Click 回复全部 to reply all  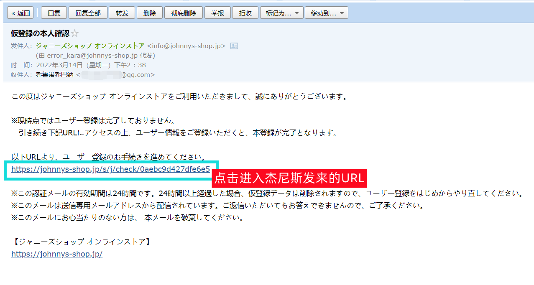pyautogui.click(x=88, y=13)
